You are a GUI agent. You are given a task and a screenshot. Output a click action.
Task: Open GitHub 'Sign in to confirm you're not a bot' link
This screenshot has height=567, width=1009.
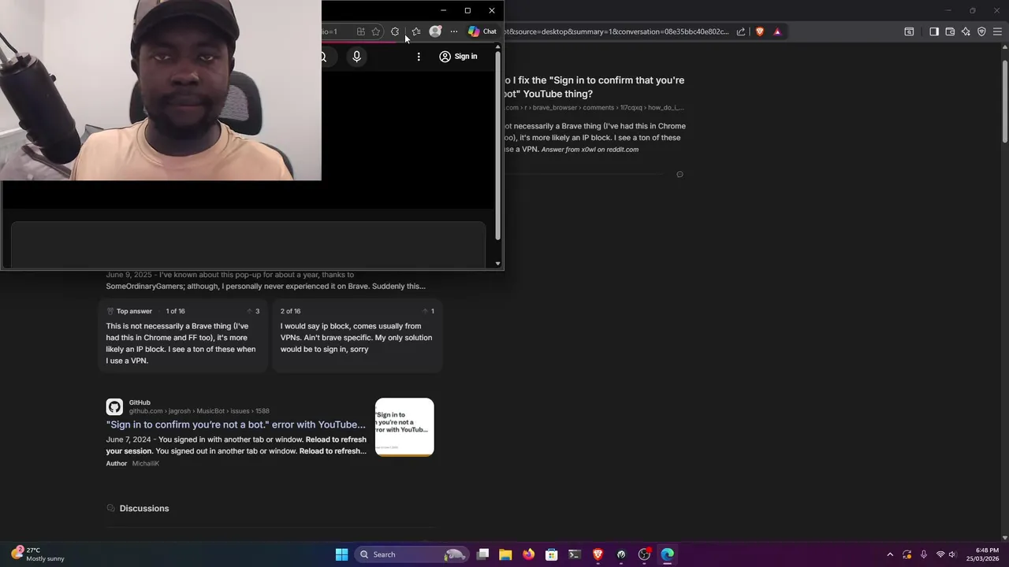[x=236, y=424]
